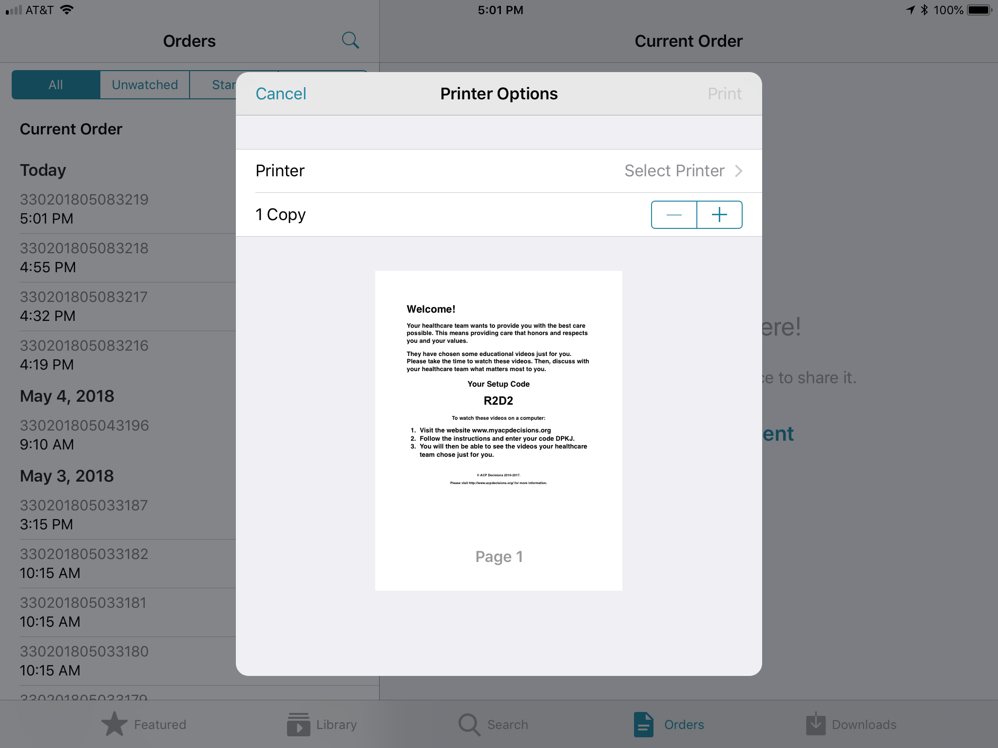
Task: Select the All orders tab
Action: [x=54, y=84]
